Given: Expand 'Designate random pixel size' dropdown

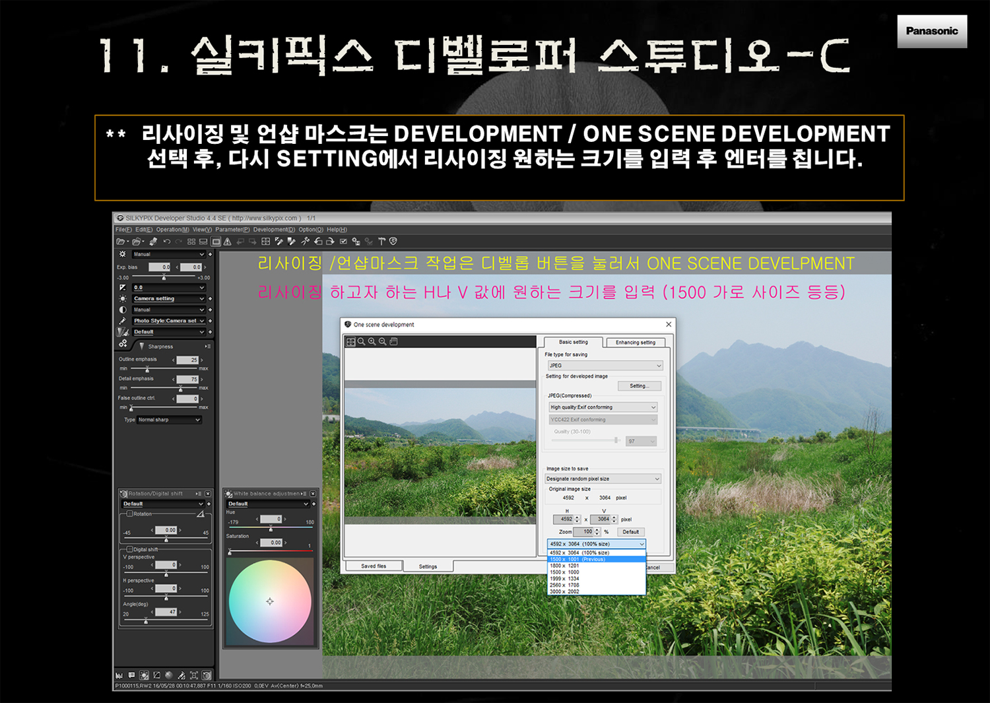Looking at the screenshot, I should point(603,479).
